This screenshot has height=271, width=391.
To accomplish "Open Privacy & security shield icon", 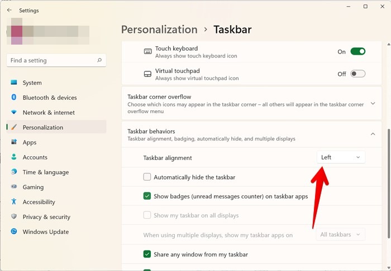I will (14, 217).
